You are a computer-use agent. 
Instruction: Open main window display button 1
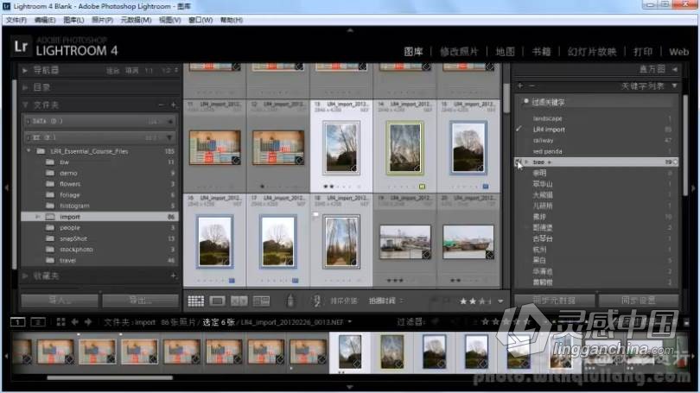pyautogui.click(x=17, y=321)
